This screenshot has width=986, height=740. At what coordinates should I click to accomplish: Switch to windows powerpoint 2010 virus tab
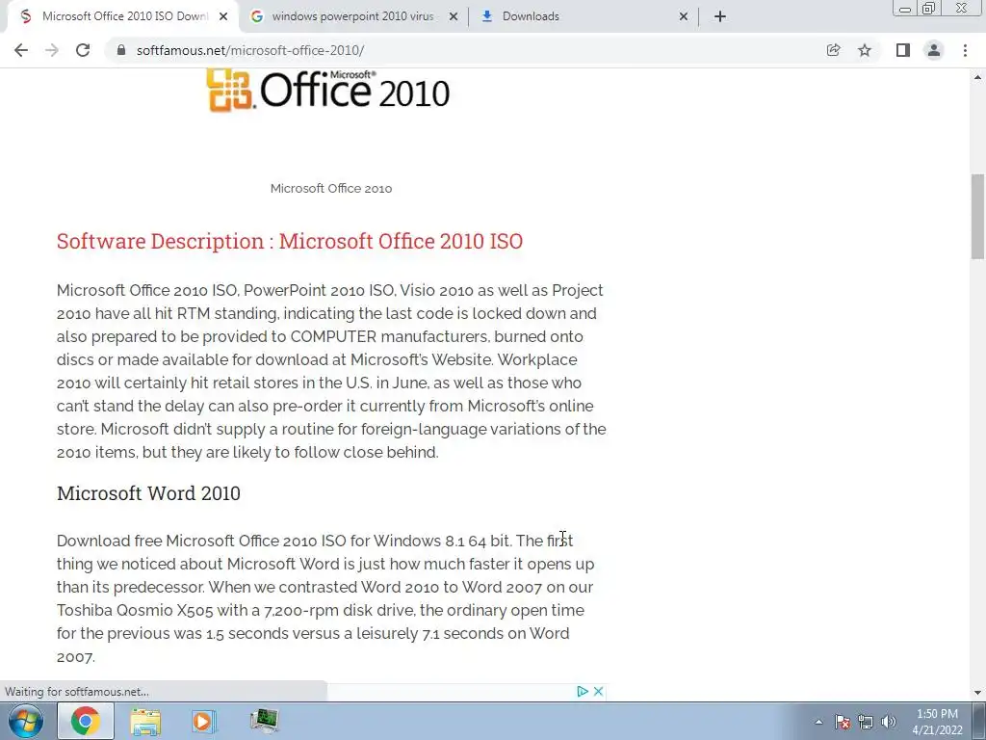[352, 16]
